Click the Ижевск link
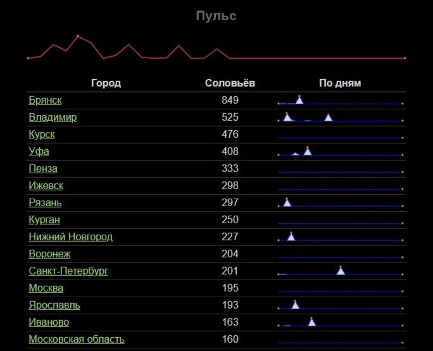The width and height of the screenshot is (433, 351). (x=46, y=186)
